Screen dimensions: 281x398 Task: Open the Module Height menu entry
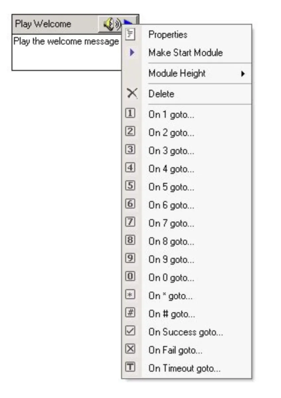point(177,73)
